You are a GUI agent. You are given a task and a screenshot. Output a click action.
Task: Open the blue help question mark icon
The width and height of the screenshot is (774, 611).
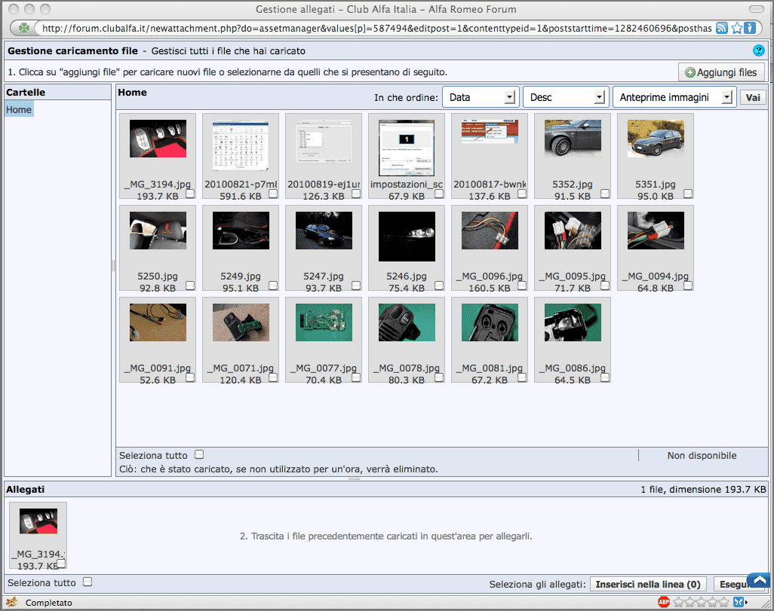pyautogui.click(x=758, y=50)
